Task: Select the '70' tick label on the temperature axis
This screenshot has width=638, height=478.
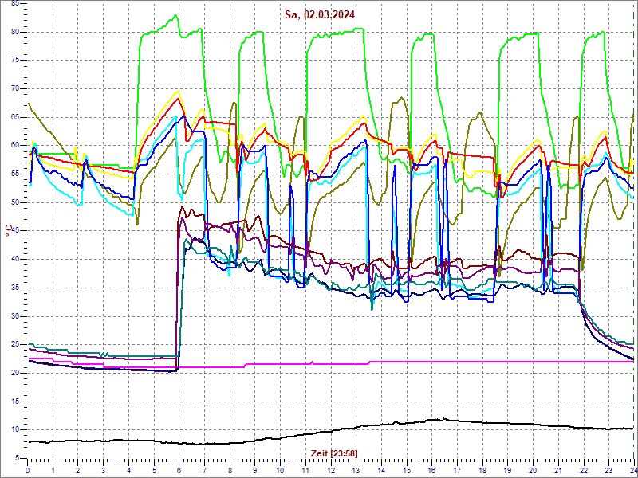Action: (15, 89)
